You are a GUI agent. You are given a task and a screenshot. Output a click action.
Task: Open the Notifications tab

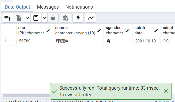tap(79, 7)
